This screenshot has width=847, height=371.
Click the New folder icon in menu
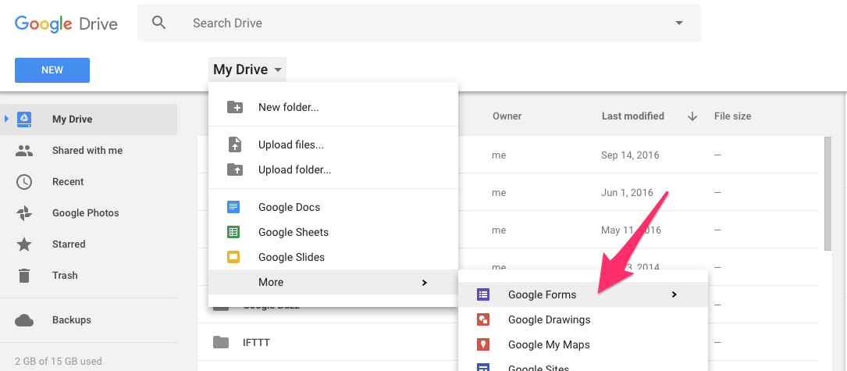(233, 107)
